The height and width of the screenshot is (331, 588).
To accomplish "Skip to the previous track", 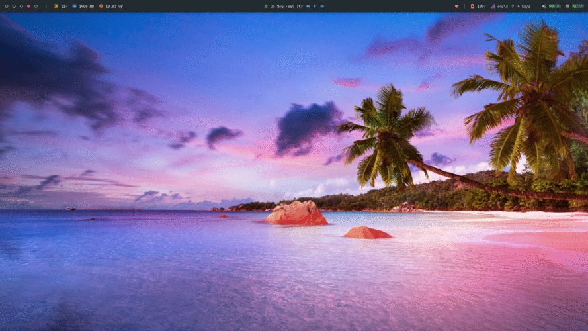I will (x=308, y=6).
